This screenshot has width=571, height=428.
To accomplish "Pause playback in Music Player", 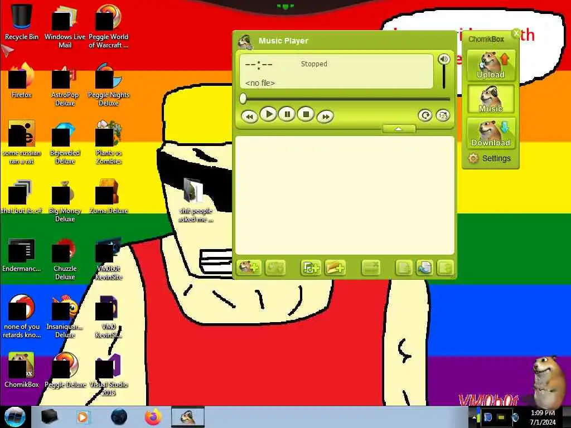I will click(287, 115).
